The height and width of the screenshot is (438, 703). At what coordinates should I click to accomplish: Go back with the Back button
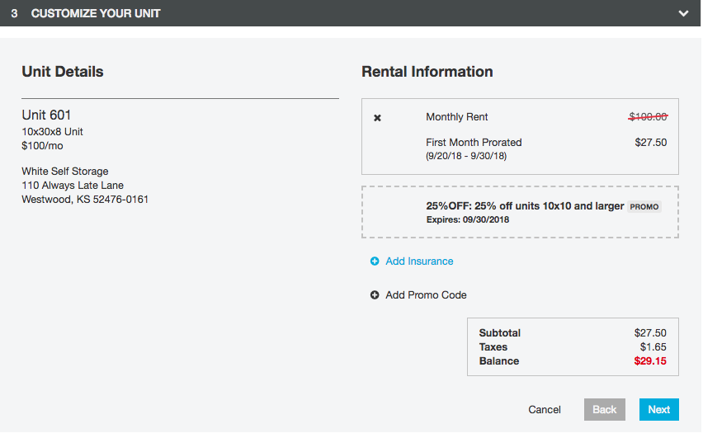tap(605, 410)
